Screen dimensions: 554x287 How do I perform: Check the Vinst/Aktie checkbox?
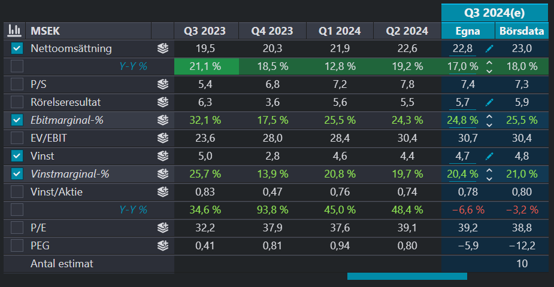(17, 192)
